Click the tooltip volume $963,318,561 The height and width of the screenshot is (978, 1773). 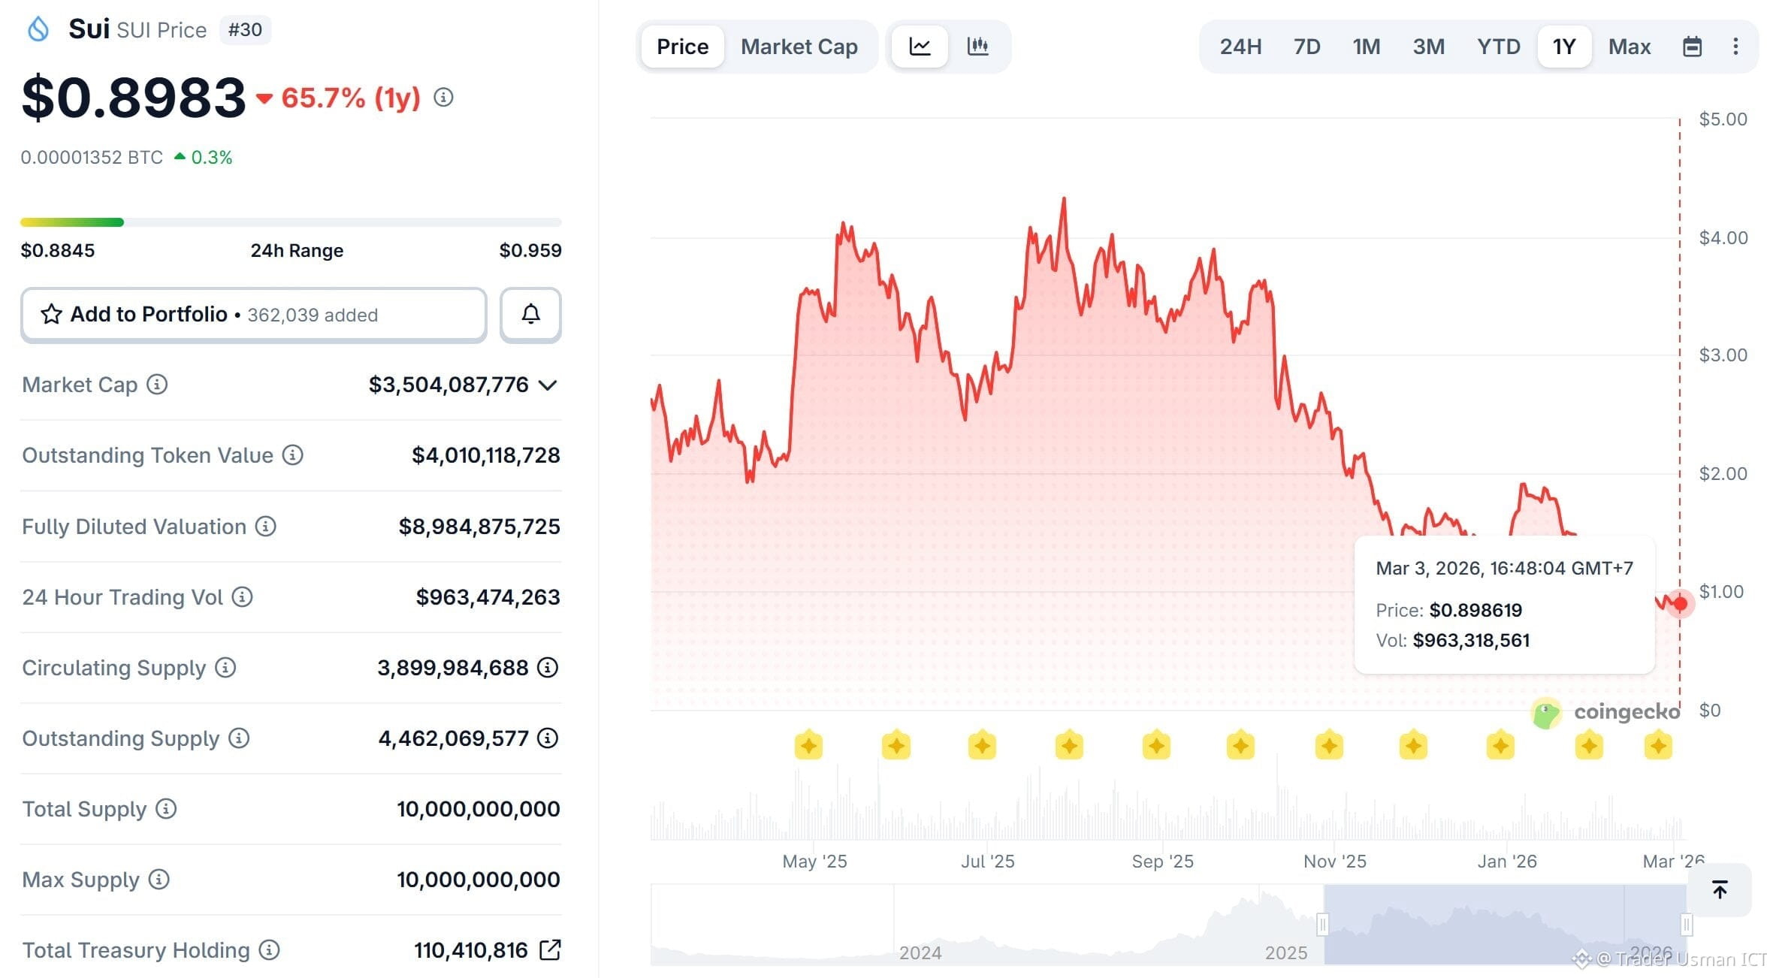1471,640
